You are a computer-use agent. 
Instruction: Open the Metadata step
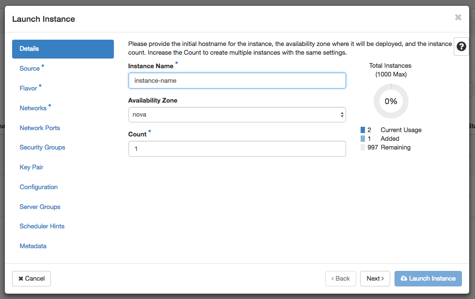[33, 246]
